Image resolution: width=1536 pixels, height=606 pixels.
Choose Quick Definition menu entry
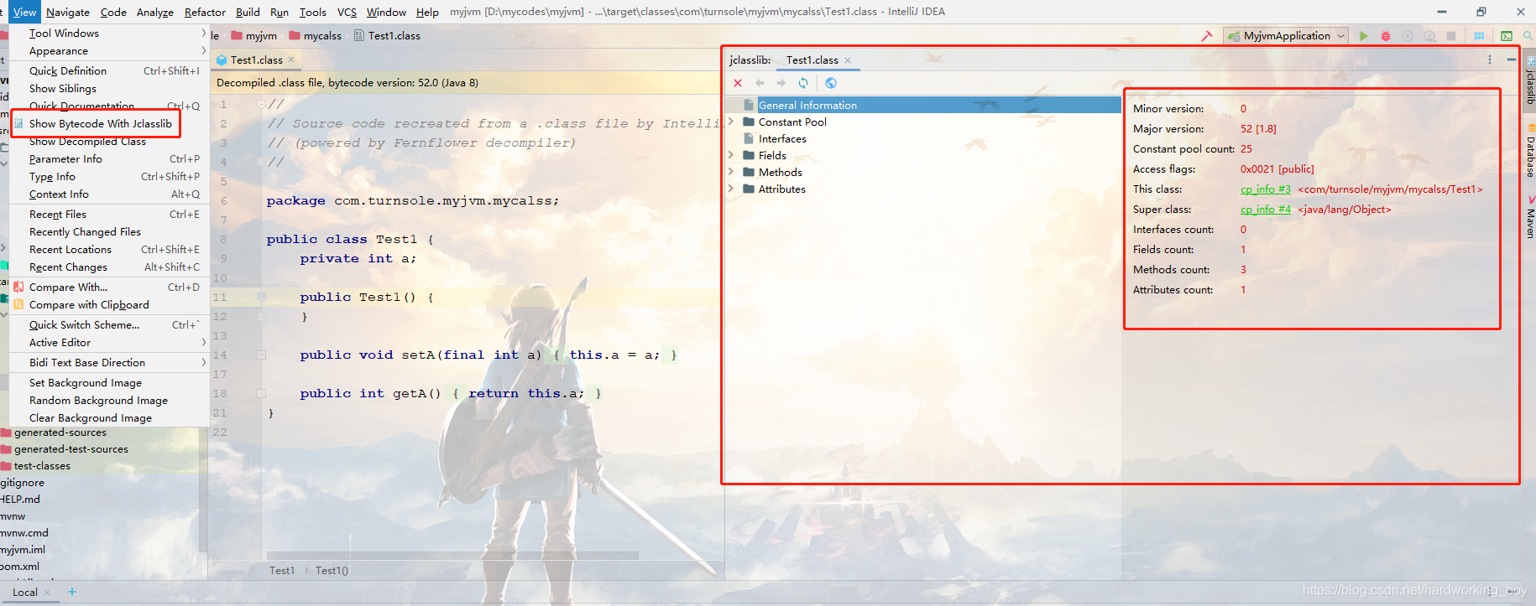click(109, 71)
